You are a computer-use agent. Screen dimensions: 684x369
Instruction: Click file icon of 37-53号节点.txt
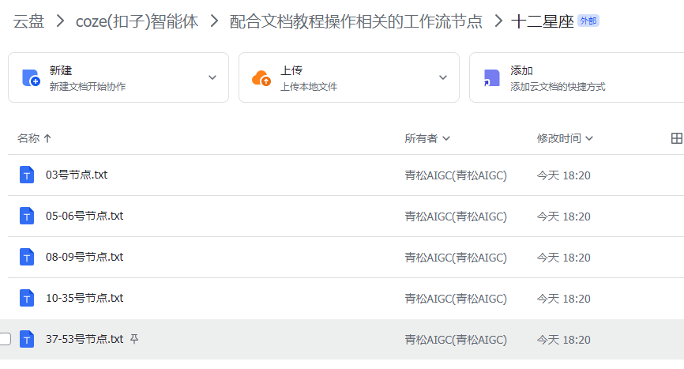coord(27,339)
